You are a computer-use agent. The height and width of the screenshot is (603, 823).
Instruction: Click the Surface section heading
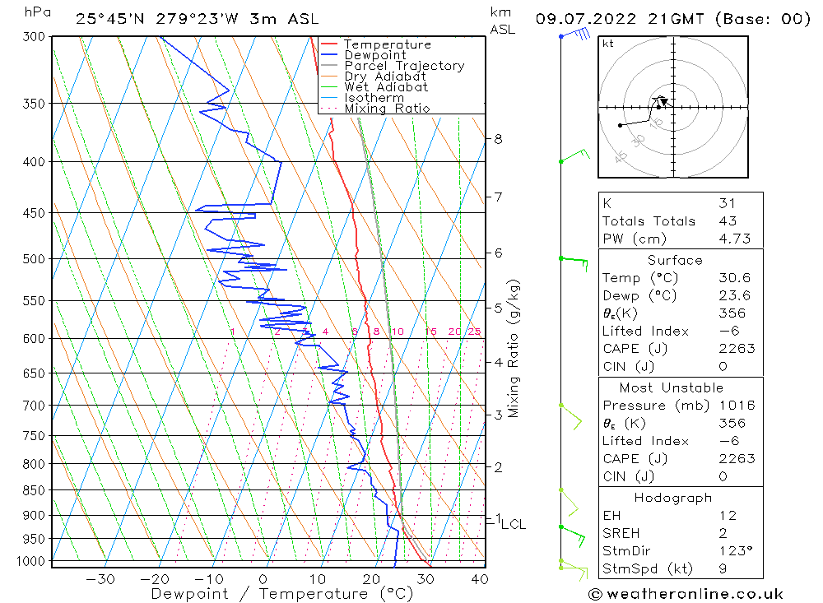(x=675, y=260)
